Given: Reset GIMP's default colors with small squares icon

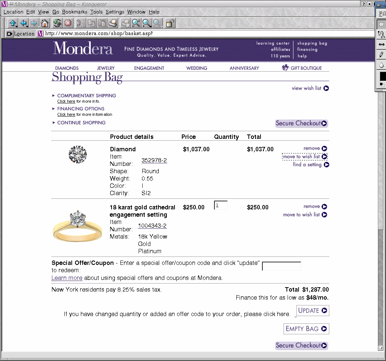Looking at the screenshot, I should click(x=382, y=85).
